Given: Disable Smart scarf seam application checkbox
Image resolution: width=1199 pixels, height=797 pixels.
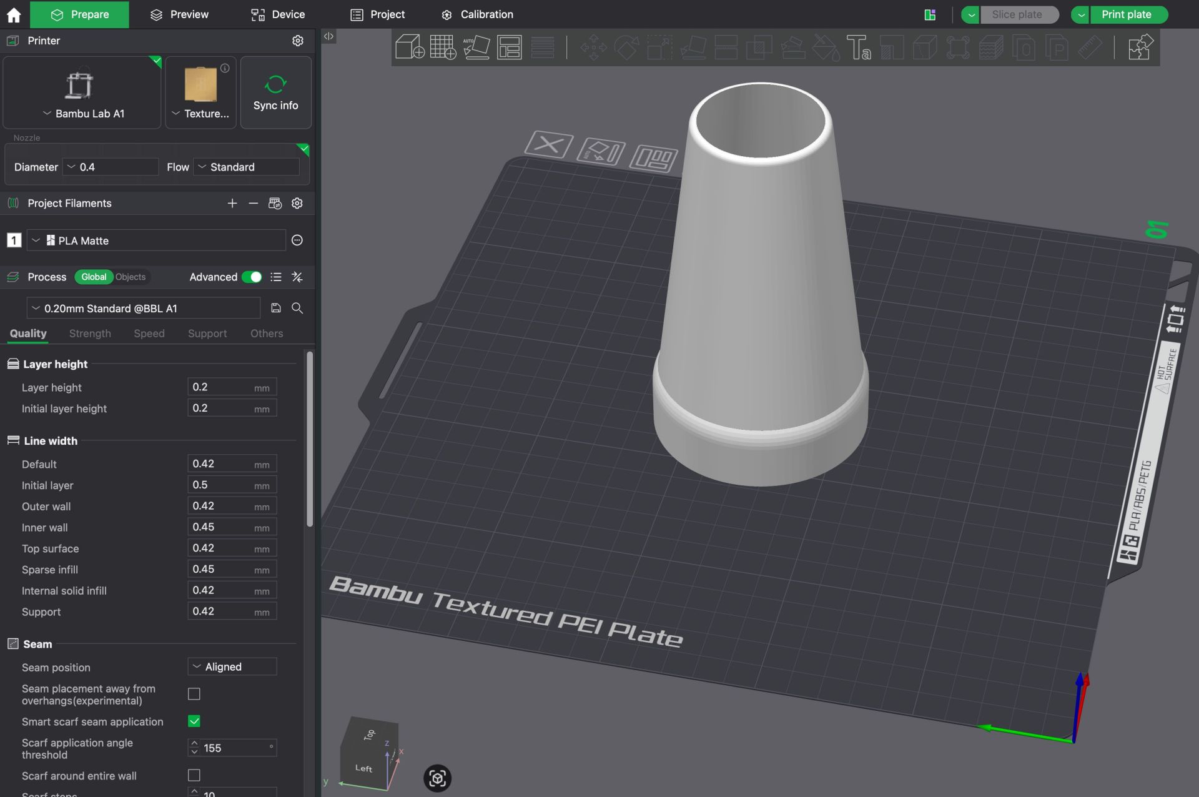Looking at the screenshot, I should coord(194,721).
